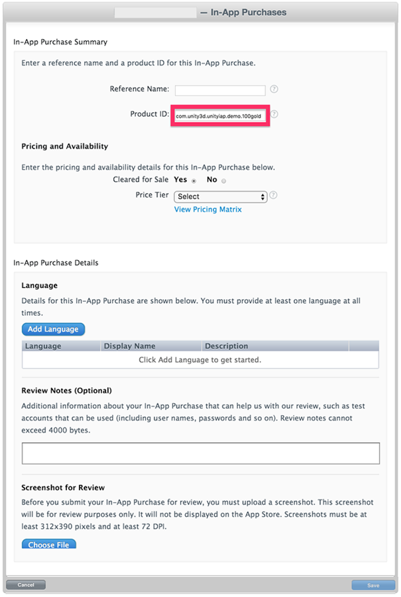Viewport: 401px width, 597px height.
Task: Click the Price Tier dropdown arrows
Action: click(x=262, y=196)
